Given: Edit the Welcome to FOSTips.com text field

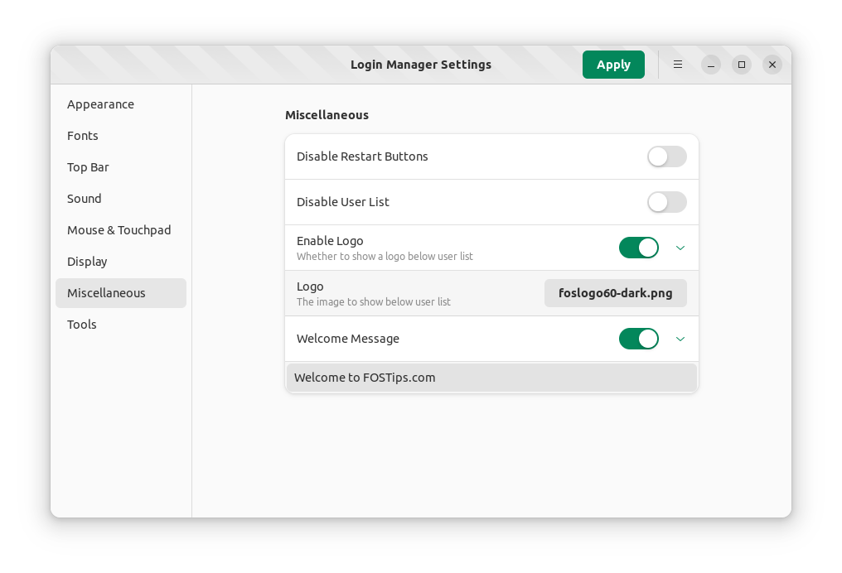Looking at the screenshot, I should pyautogui.click(x=491, y=378).
